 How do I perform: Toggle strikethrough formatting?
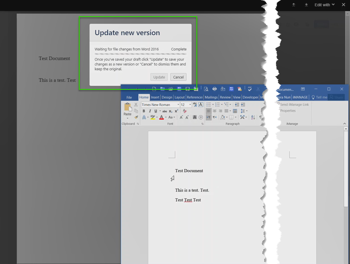[x=165, y=111]
